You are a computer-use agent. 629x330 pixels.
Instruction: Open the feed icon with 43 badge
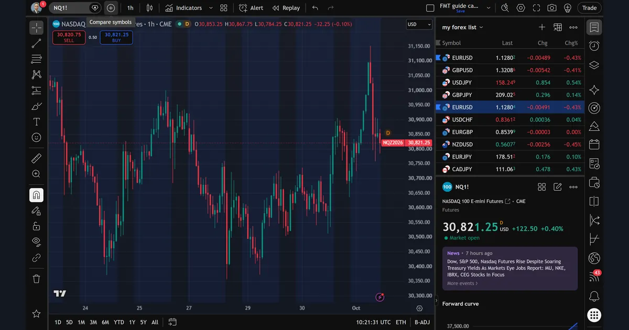coord(594,277)
